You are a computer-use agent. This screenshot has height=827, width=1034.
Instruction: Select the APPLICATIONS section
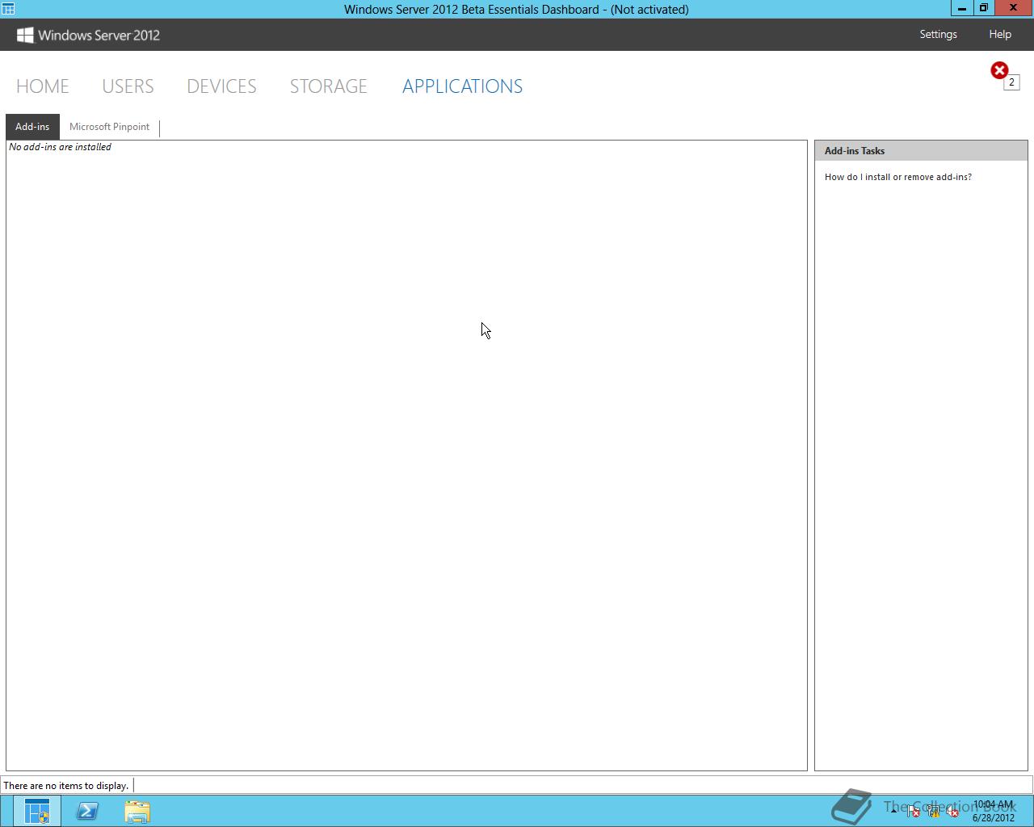click(462, 86)
